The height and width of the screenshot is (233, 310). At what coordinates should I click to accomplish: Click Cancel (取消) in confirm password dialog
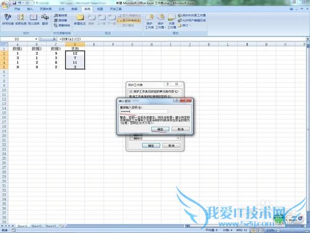pos(180,129)
